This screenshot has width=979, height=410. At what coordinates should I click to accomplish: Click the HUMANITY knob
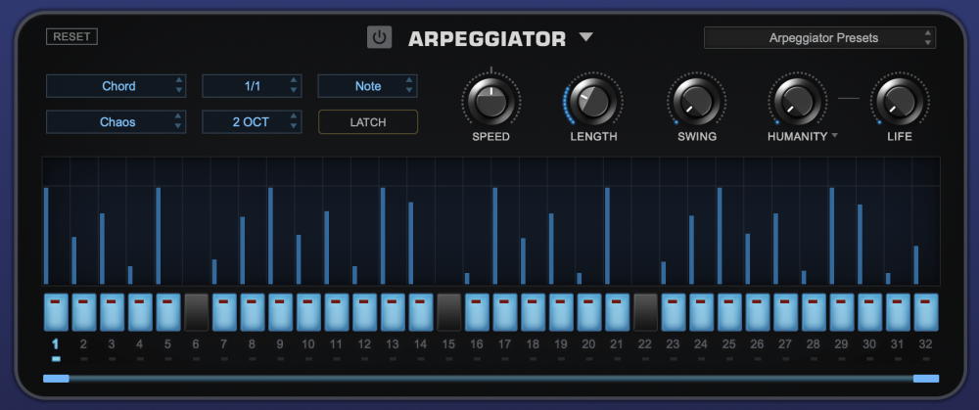[x=797, y=101]
